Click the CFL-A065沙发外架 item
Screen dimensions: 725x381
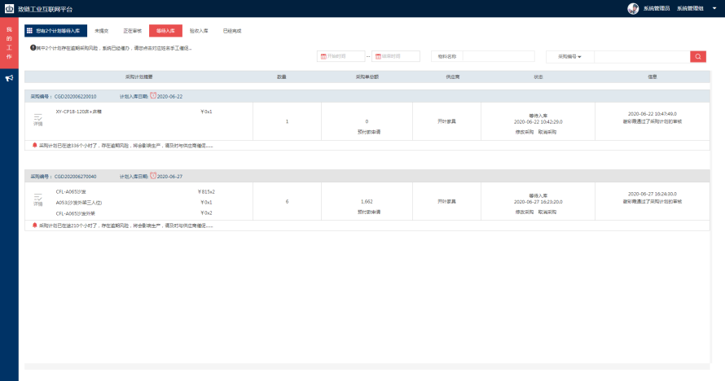pos(76,213)
